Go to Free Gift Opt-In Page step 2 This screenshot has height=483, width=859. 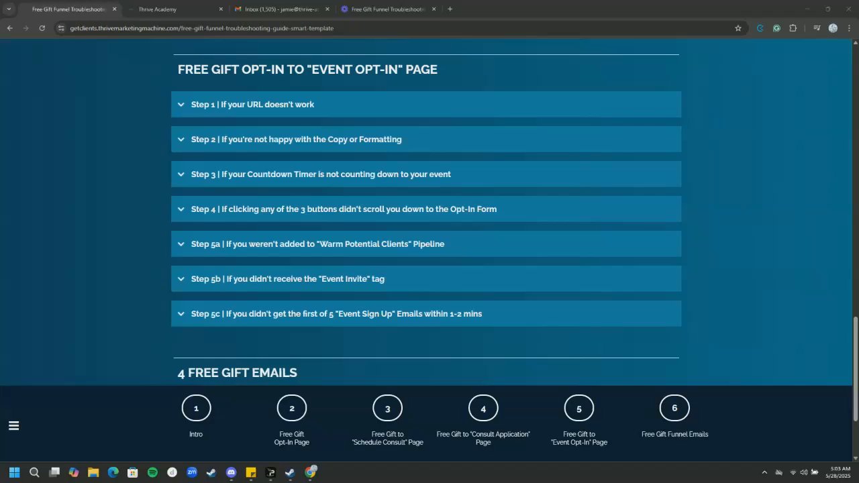coord(292,408)
